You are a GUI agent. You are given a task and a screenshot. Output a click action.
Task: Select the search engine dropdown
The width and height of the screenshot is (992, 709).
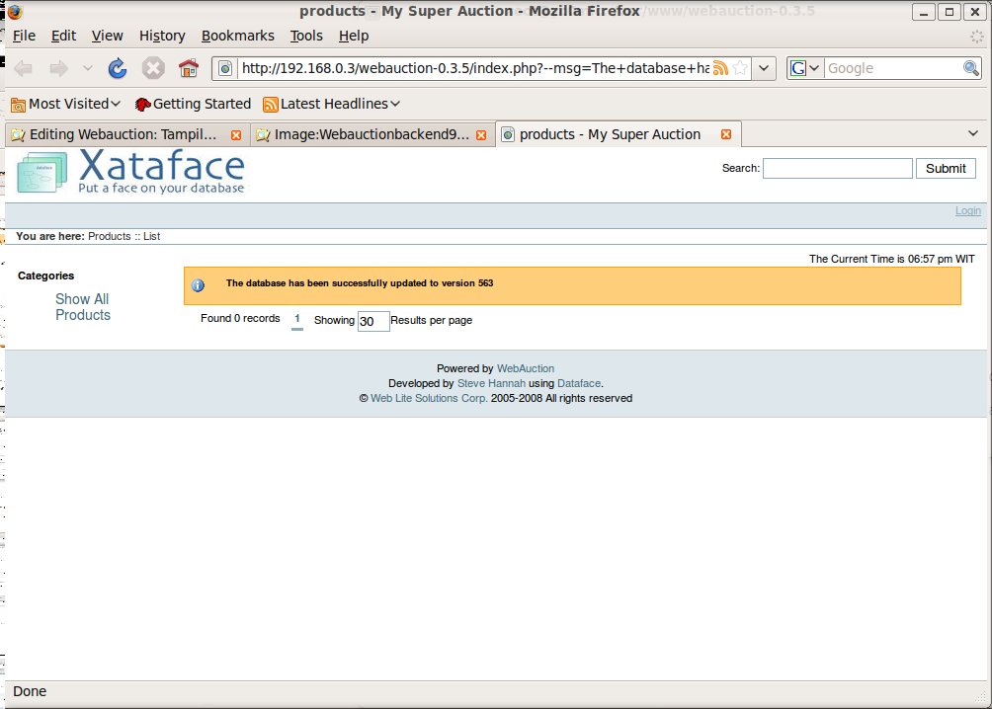[805, 68]
